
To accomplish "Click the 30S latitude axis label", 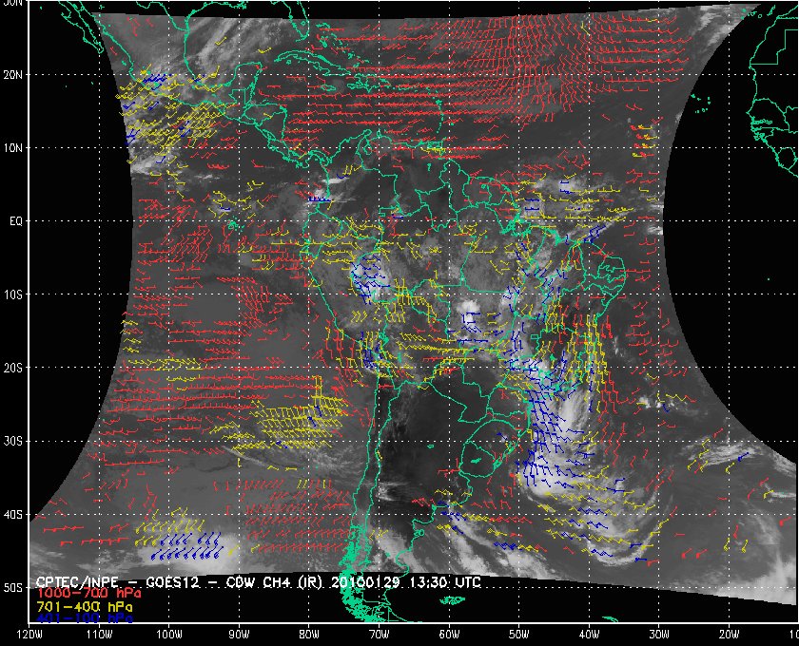I will tap(14, 441).
